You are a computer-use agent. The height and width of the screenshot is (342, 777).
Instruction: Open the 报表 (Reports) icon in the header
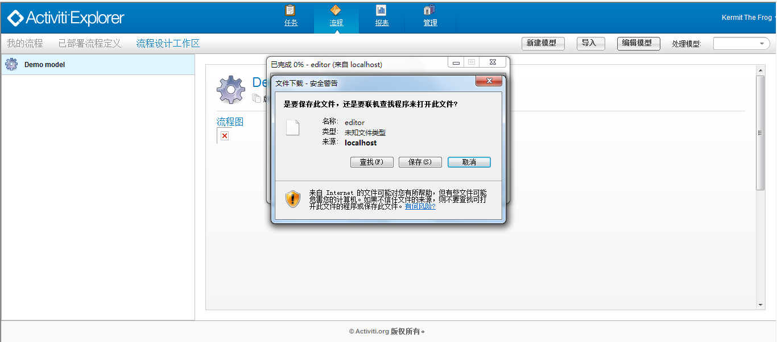pos(382,16)
